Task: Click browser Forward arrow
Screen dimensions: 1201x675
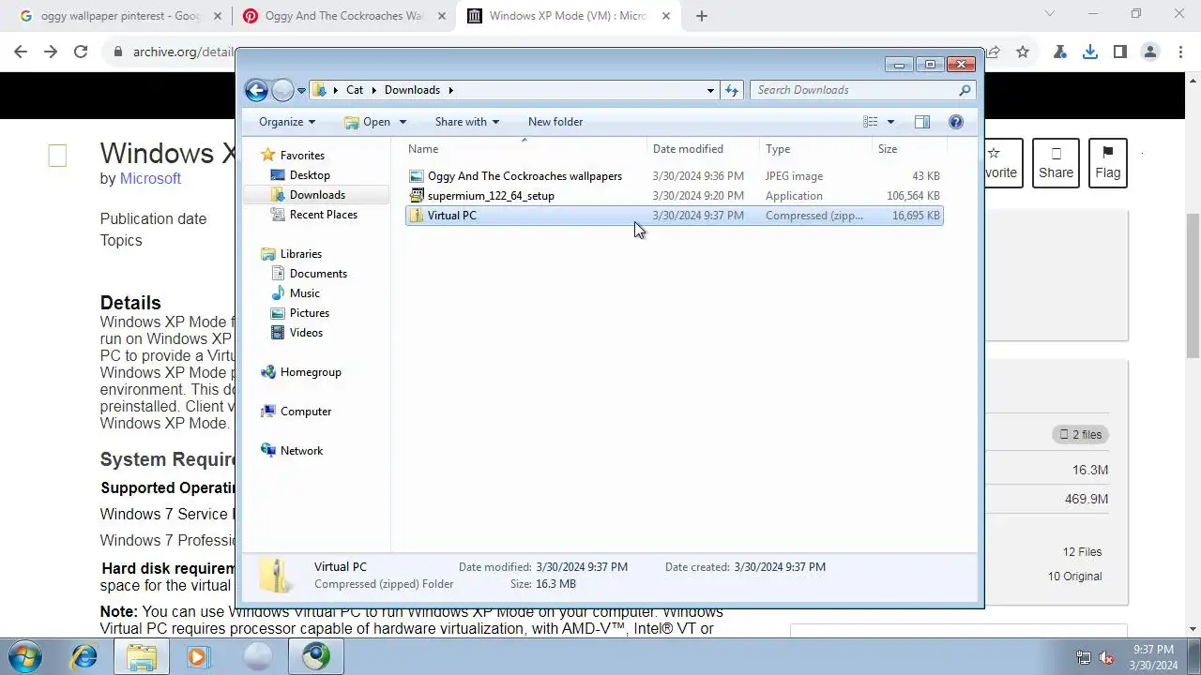Action: [51, 52]
